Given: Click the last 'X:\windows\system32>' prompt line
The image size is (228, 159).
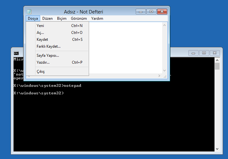Looking at the screenshot, I should pyautogui.click(x=39, y=93).
